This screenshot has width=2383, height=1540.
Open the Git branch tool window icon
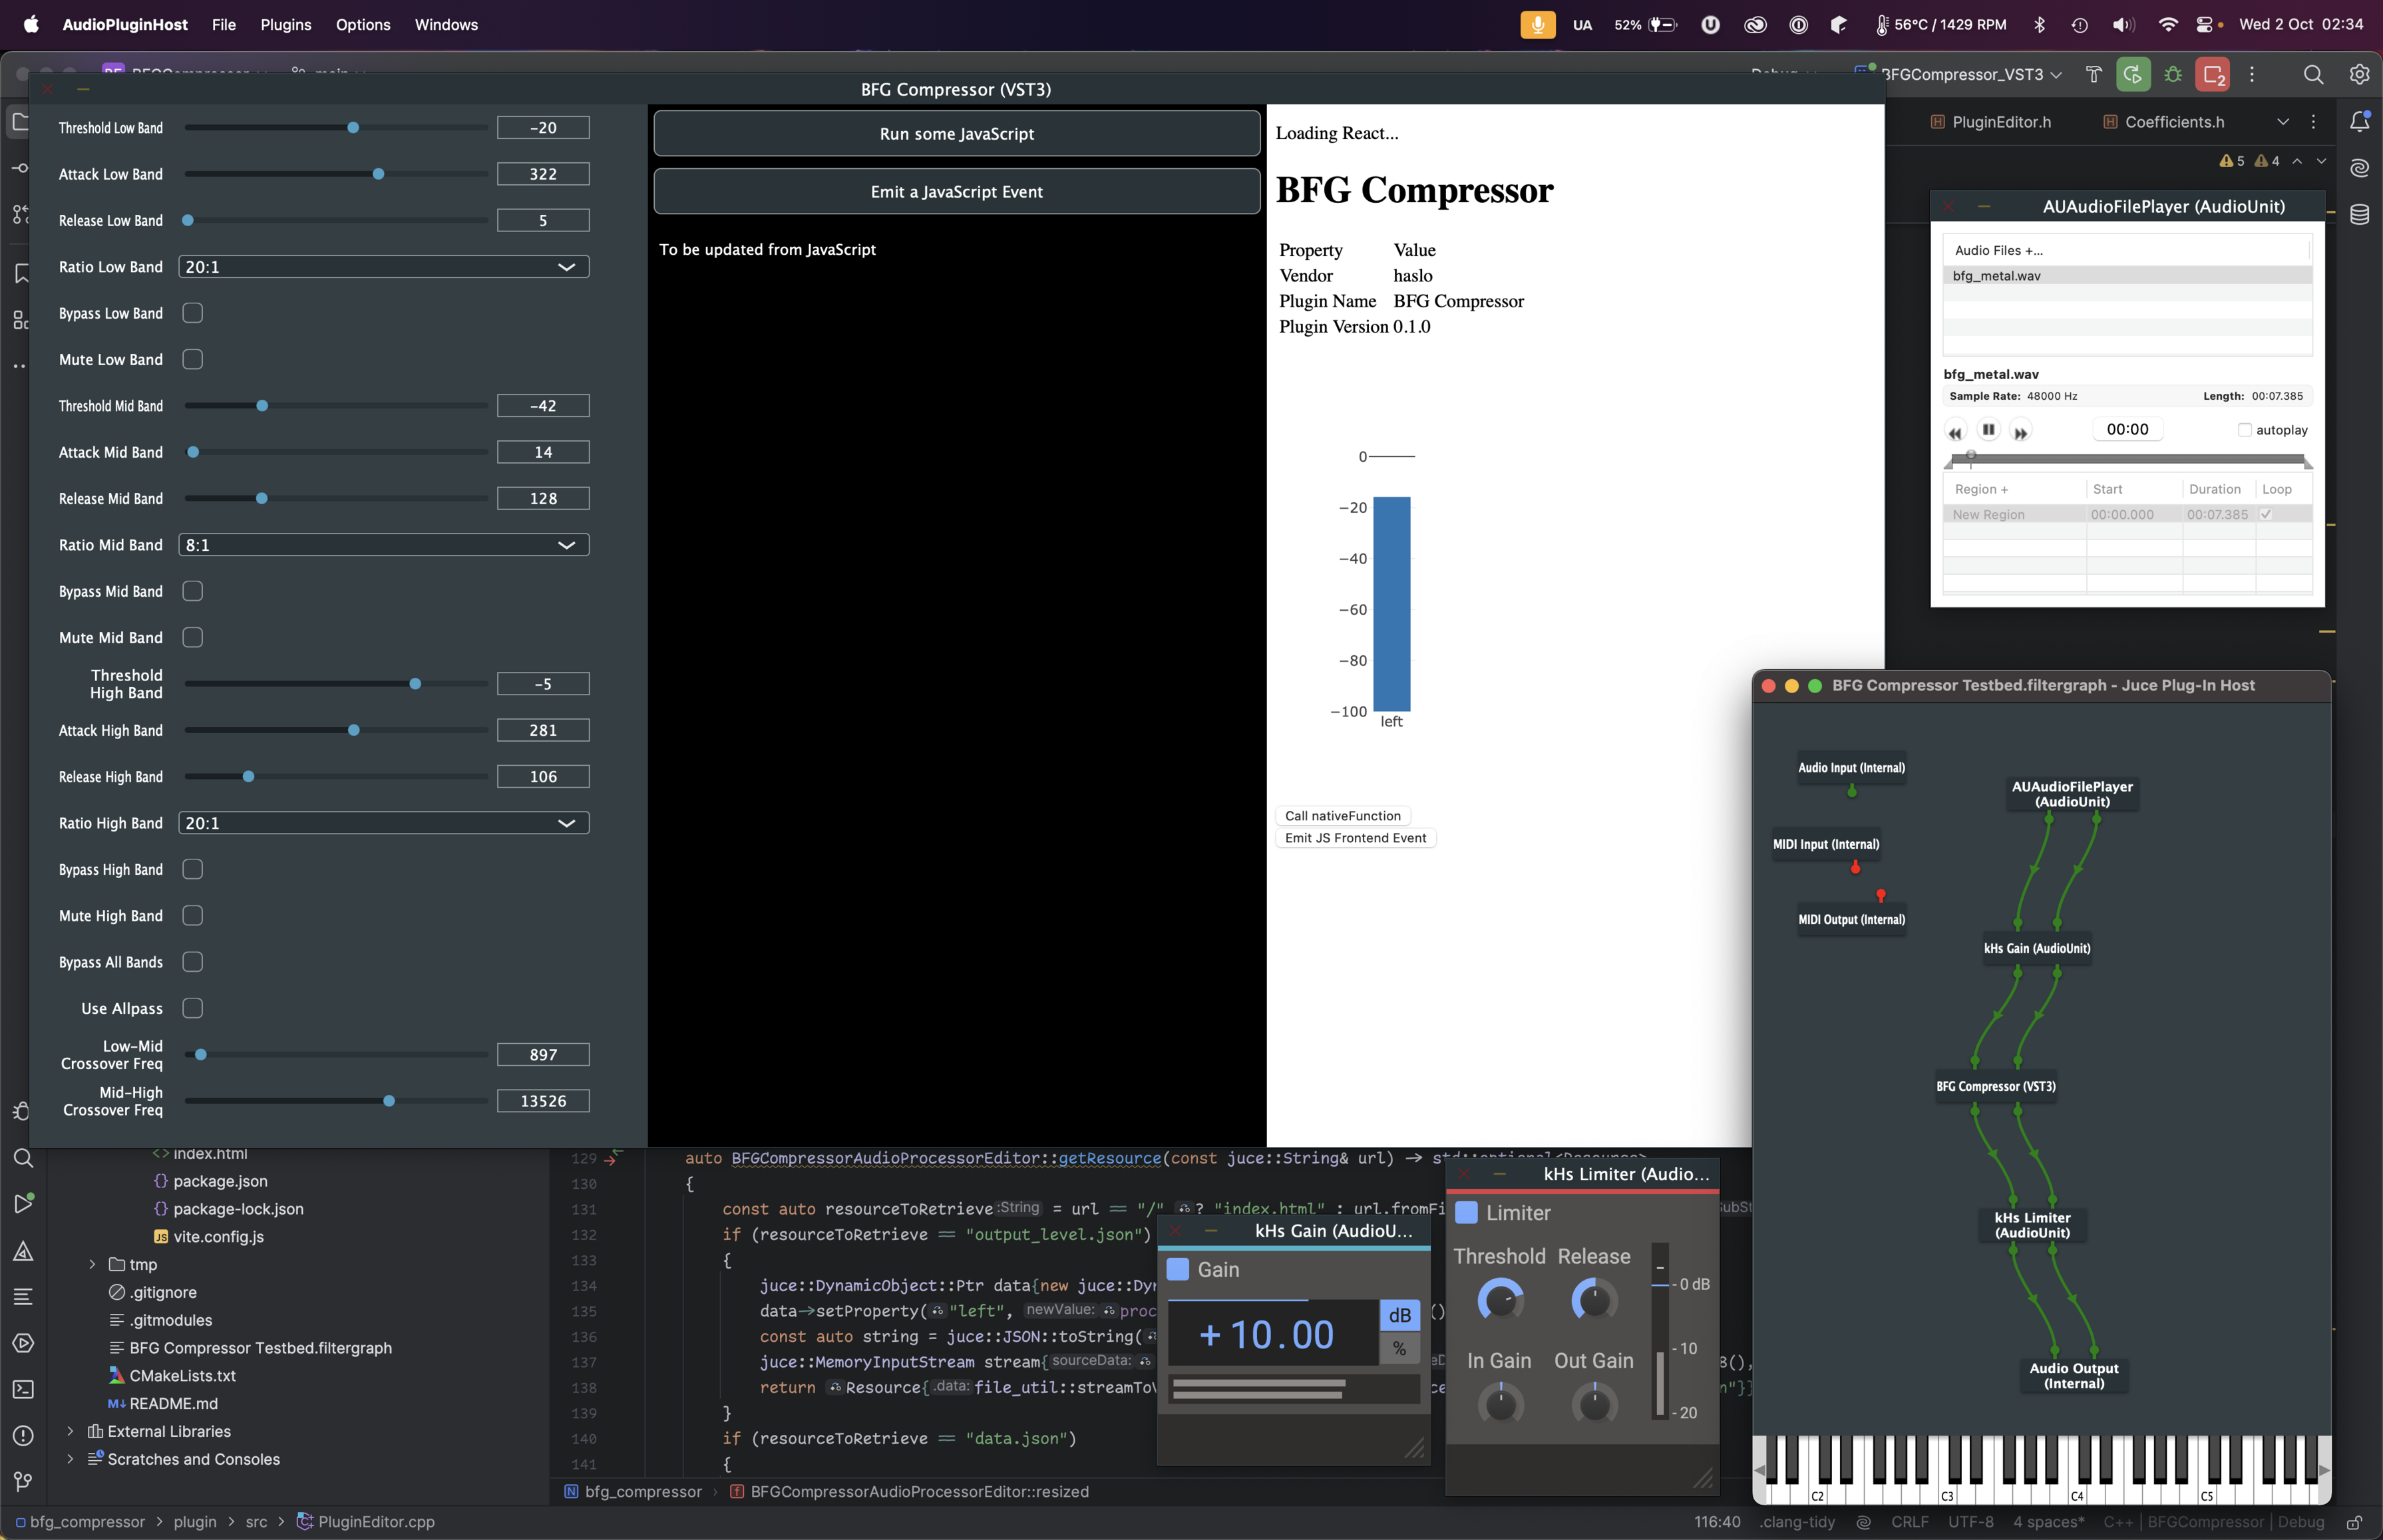23,1481
